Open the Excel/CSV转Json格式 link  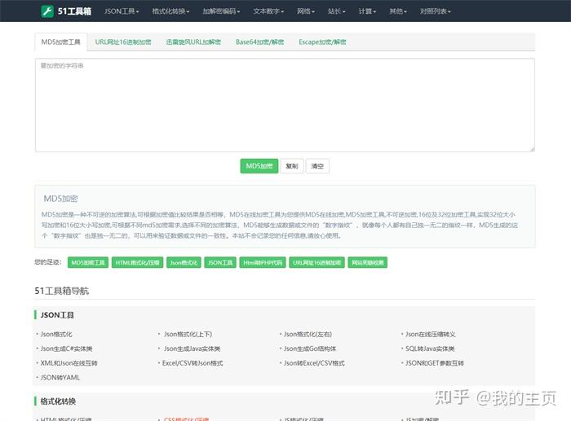coord(193,363)
